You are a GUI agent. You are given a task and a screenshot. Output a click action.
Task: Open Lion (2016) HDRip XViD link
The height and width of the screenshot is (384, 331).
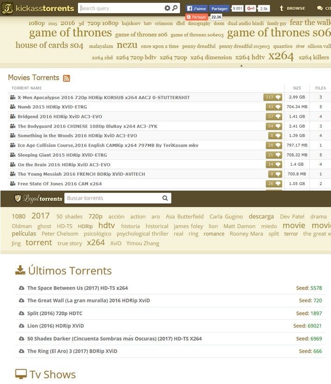click(x=56, y=326)
